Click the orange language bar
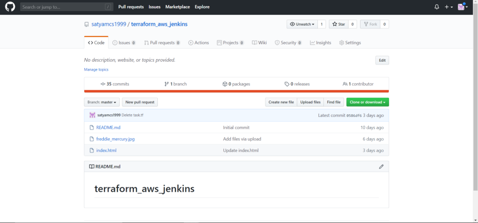Viewport: 478px width, 223px height. tap(237, 91)
